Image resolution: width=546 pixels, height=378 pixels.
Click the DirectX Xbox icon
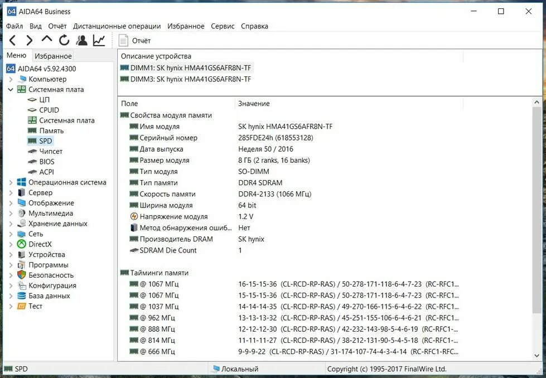click(22, 244)
